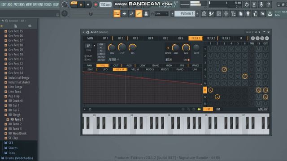Stop playback with the stop button
This screenshot has width=287, height=161.
pyautogui.click(x=88, y=4)
